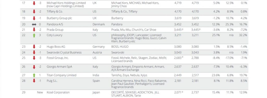Image resolution: width=267 pixels, height=98 pixels.
Task: Click the red arrow in Michael Kors row
Action: [x=34, y=3]
